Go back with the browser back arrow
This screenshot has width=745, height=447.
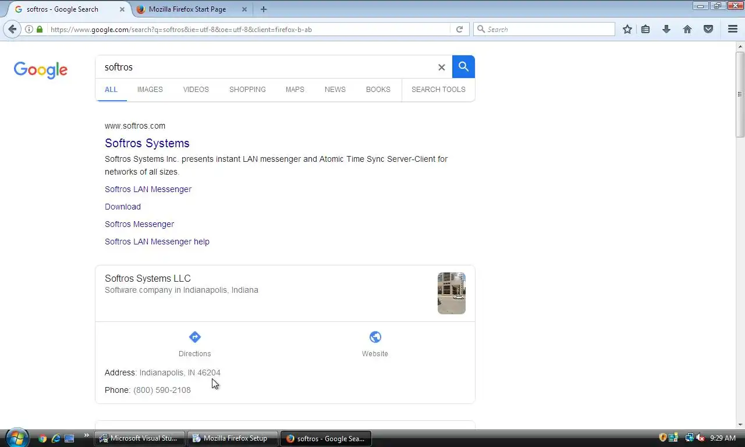click(13, 29)
